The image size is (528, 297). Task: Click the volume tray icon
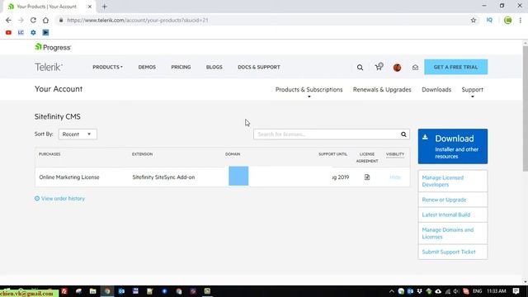[456, 291]
